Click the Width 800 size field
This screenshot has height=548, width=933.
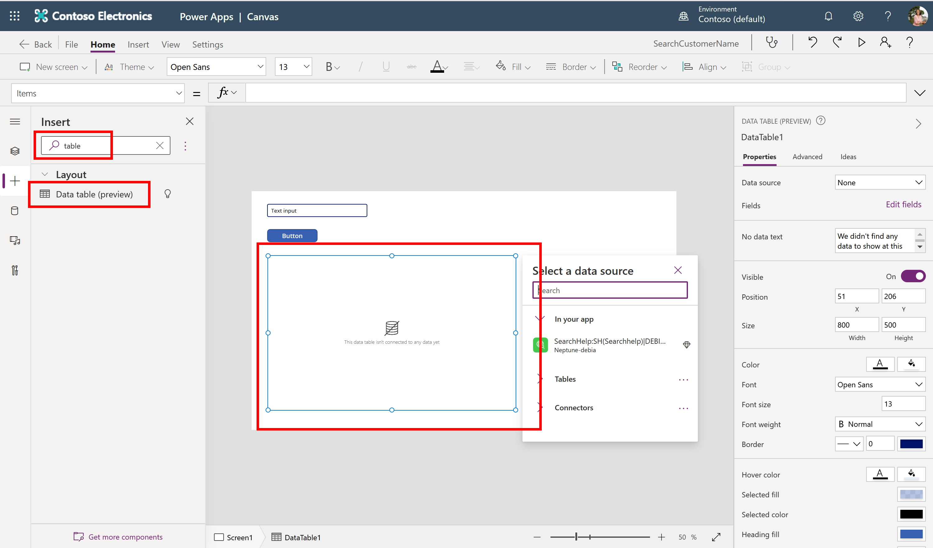click(856, 325)
